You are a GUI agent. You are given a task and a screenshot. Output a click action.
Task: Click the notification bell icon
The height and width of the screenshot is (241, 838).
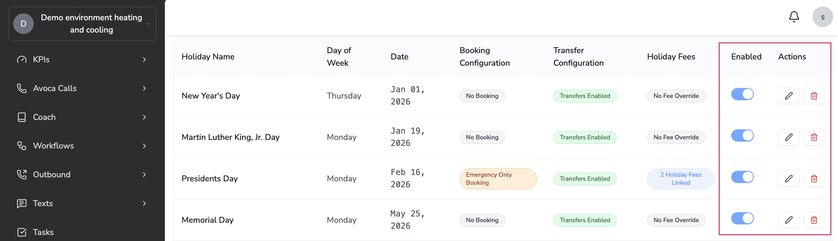(x=794, y=17)
